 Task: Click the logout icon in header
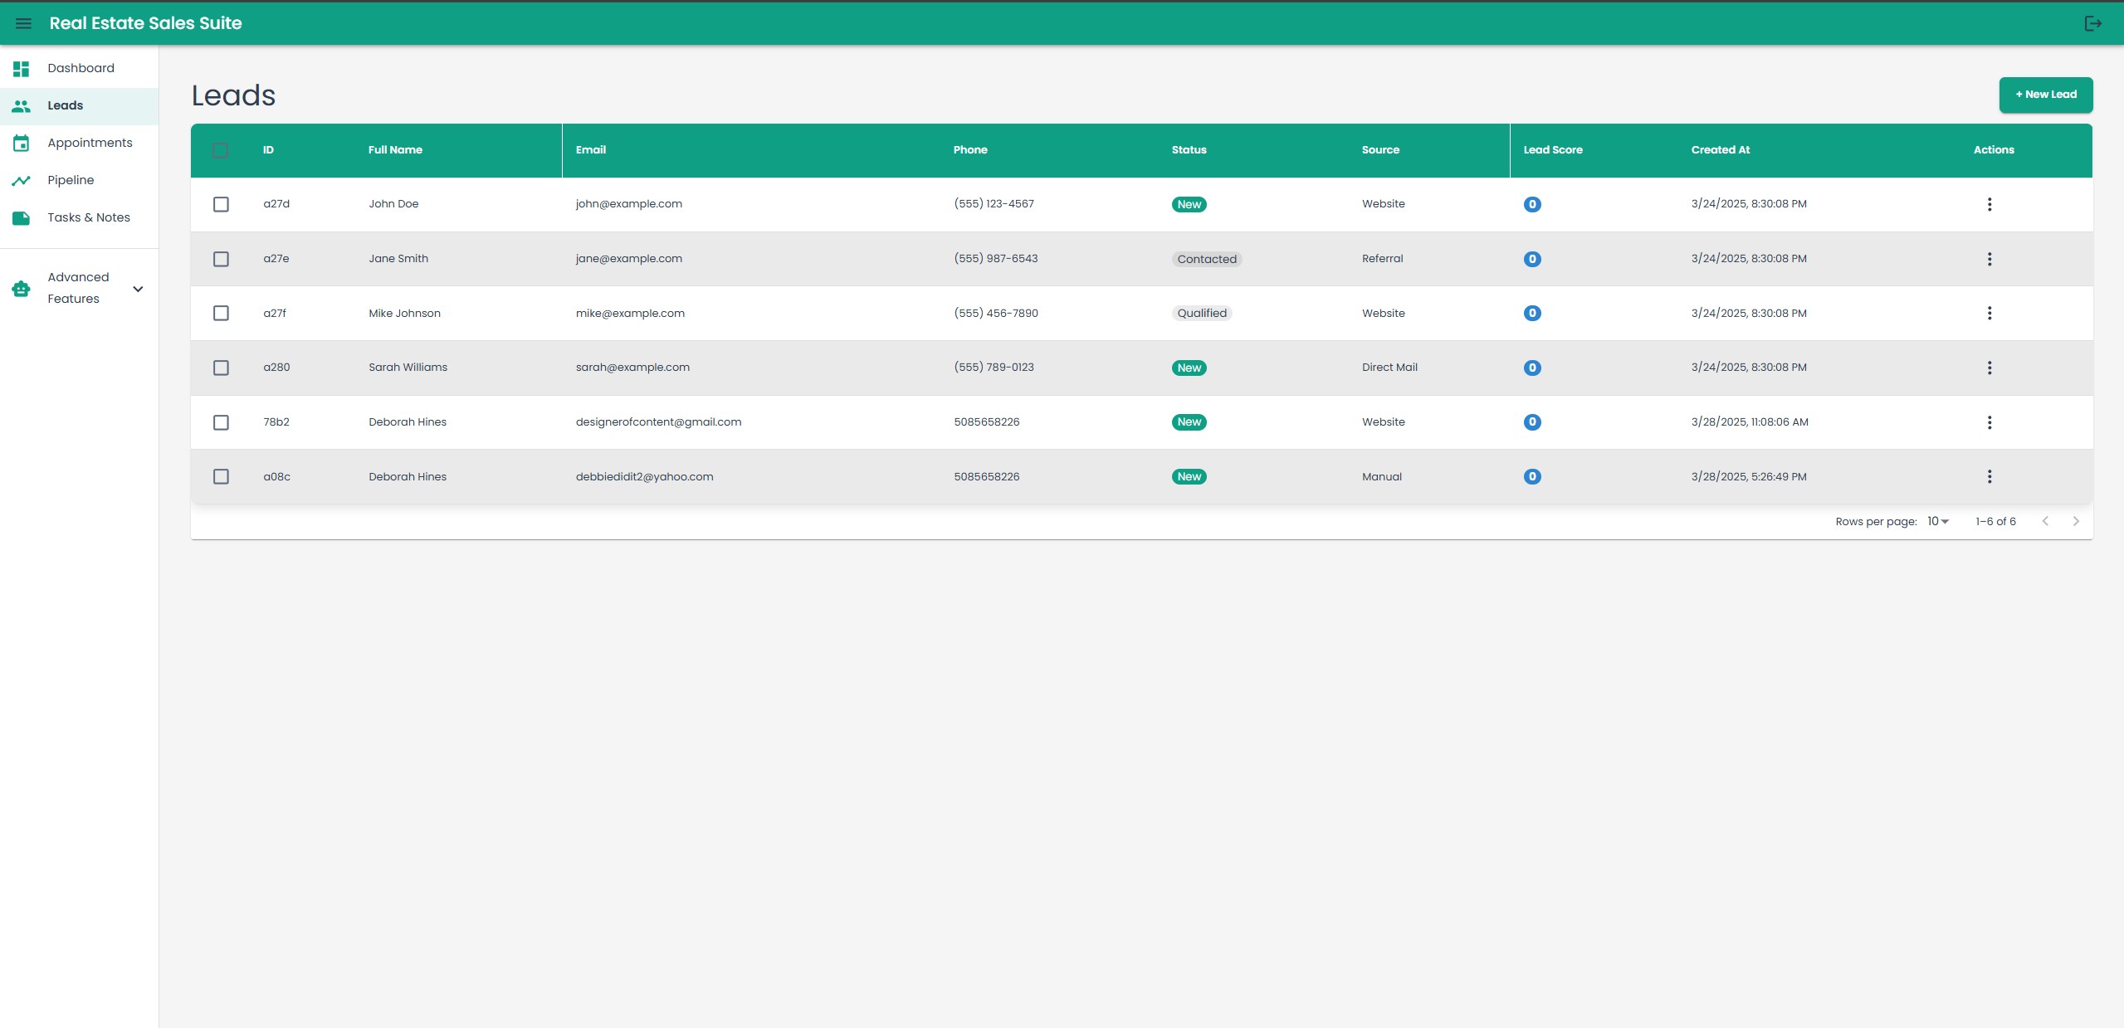[2092, 23]
